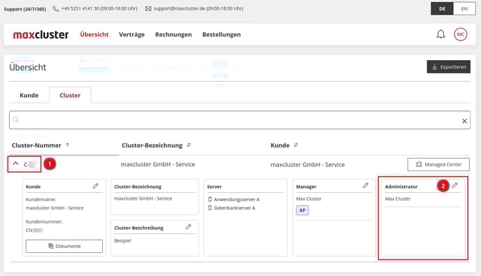Go to maxcluster logo home
The image size is (481, 276).
click(x=41, y=35)
